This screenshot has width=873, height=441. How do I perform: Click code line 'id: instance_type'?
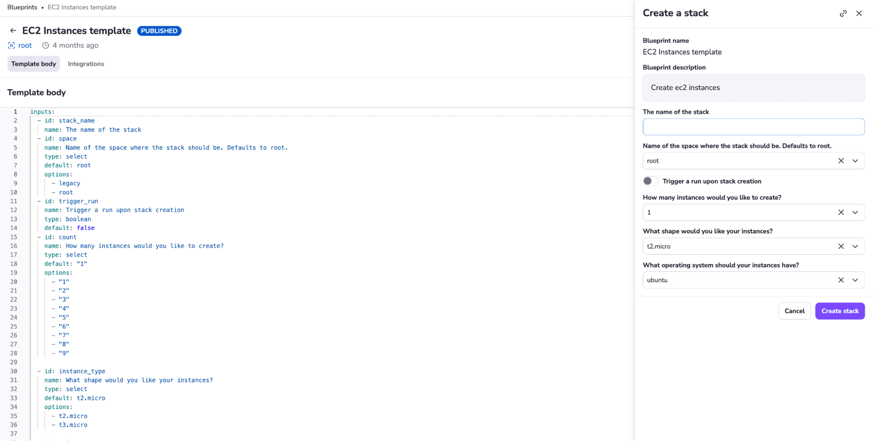[75, 372]
